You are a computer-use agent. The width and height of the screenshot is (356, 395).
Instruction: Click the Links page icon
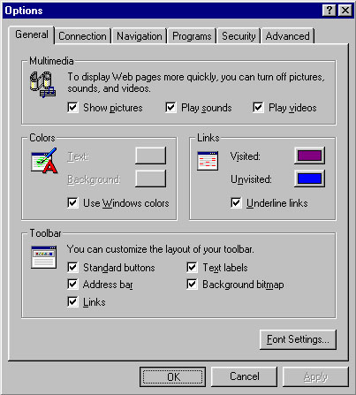click(208, 161)
